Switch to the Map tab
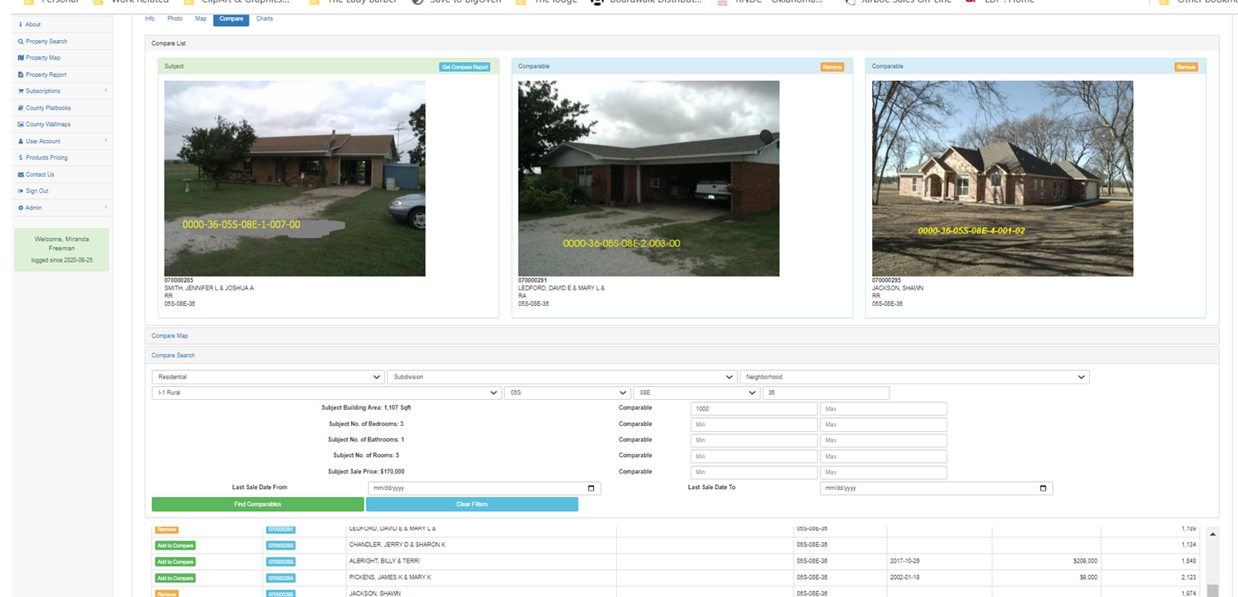 201,18
